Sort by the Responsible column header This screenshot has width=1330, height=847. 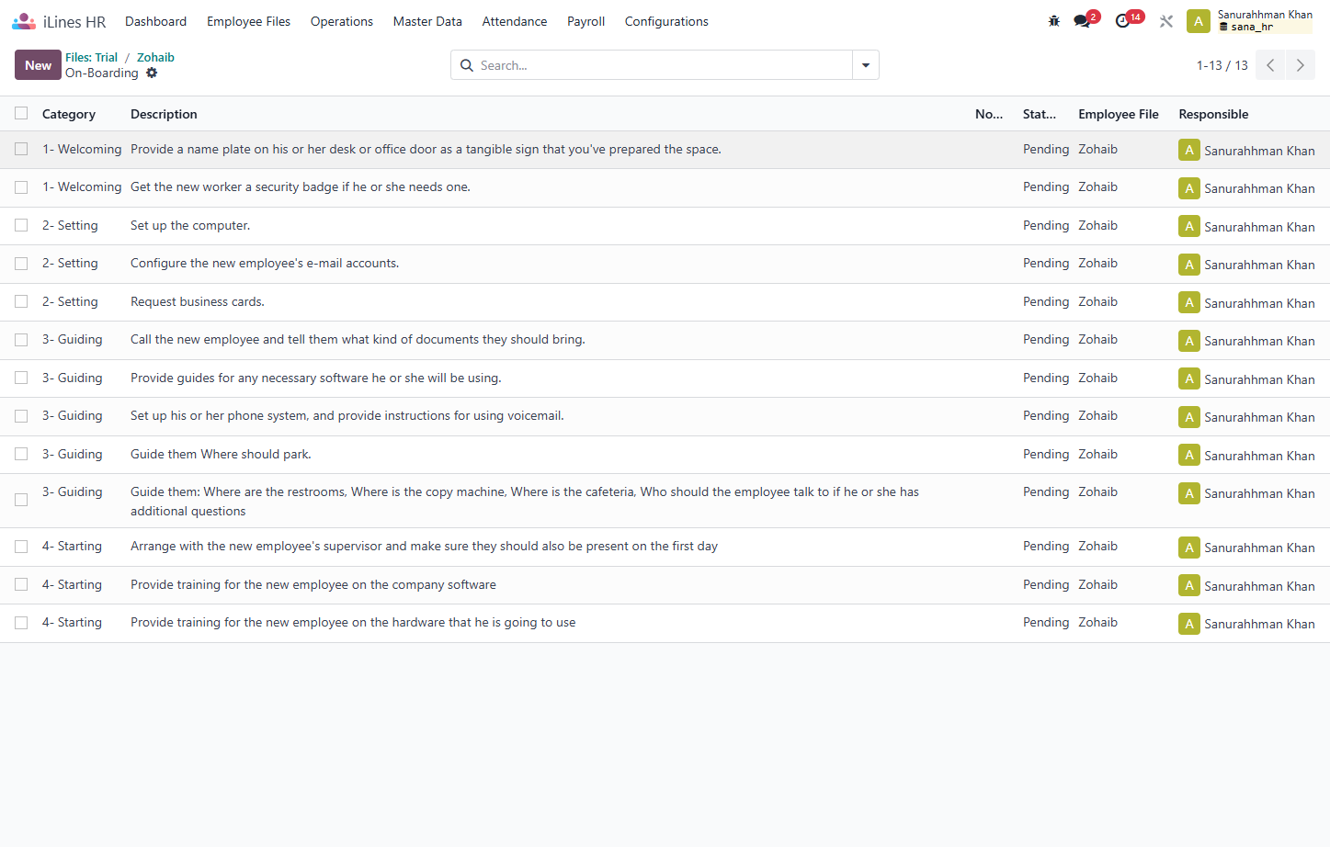pyautogui.click(x=1213, y=114)
